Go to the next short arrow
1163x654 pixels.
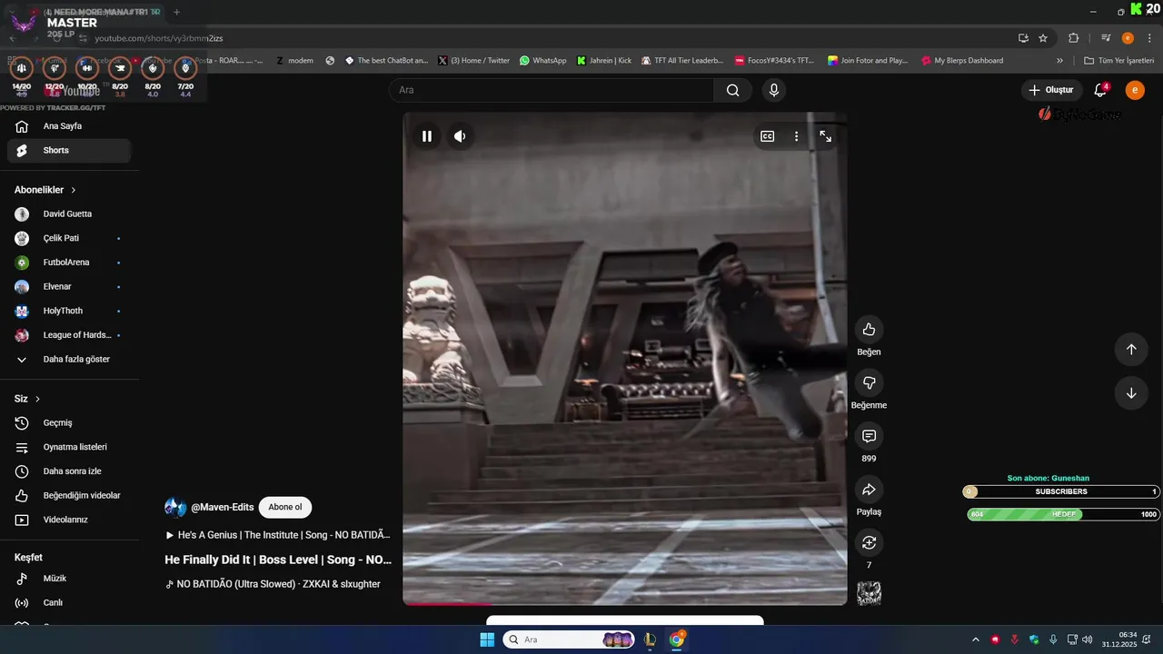[1131, 393]
